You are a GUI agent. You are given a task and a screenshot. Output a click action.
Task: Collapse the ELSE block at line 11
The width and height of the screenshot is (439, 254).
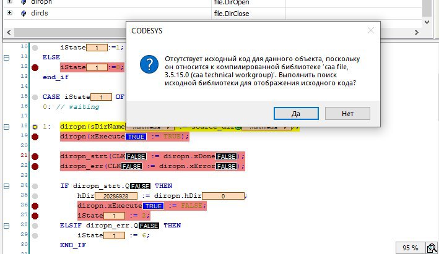6,57
